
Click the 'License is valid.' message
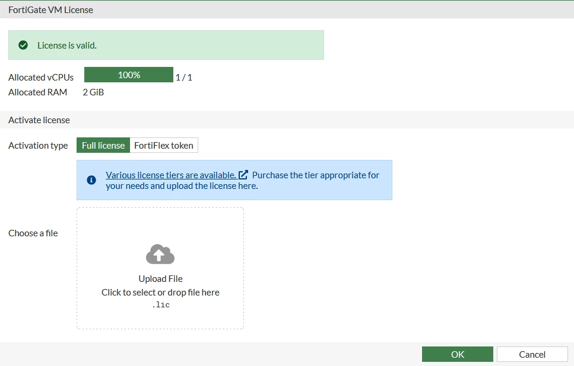[67, 45]
